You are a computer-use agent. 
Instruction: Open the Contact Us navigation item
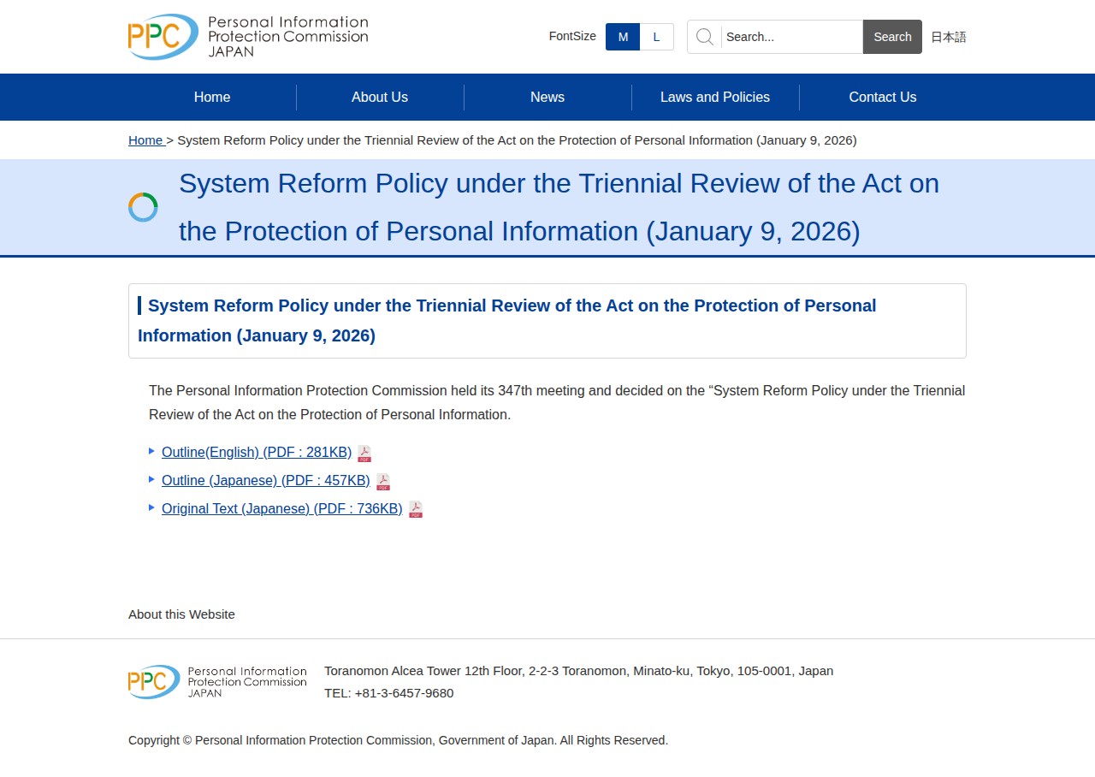coord(883,98)
